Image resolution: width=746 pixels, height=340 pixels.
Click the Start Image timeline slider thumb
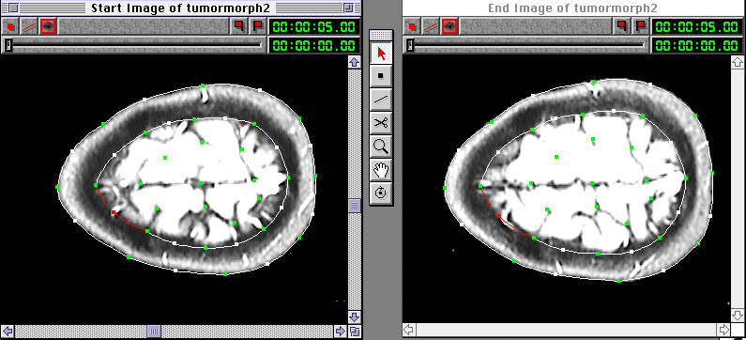(x=8, y=45)
